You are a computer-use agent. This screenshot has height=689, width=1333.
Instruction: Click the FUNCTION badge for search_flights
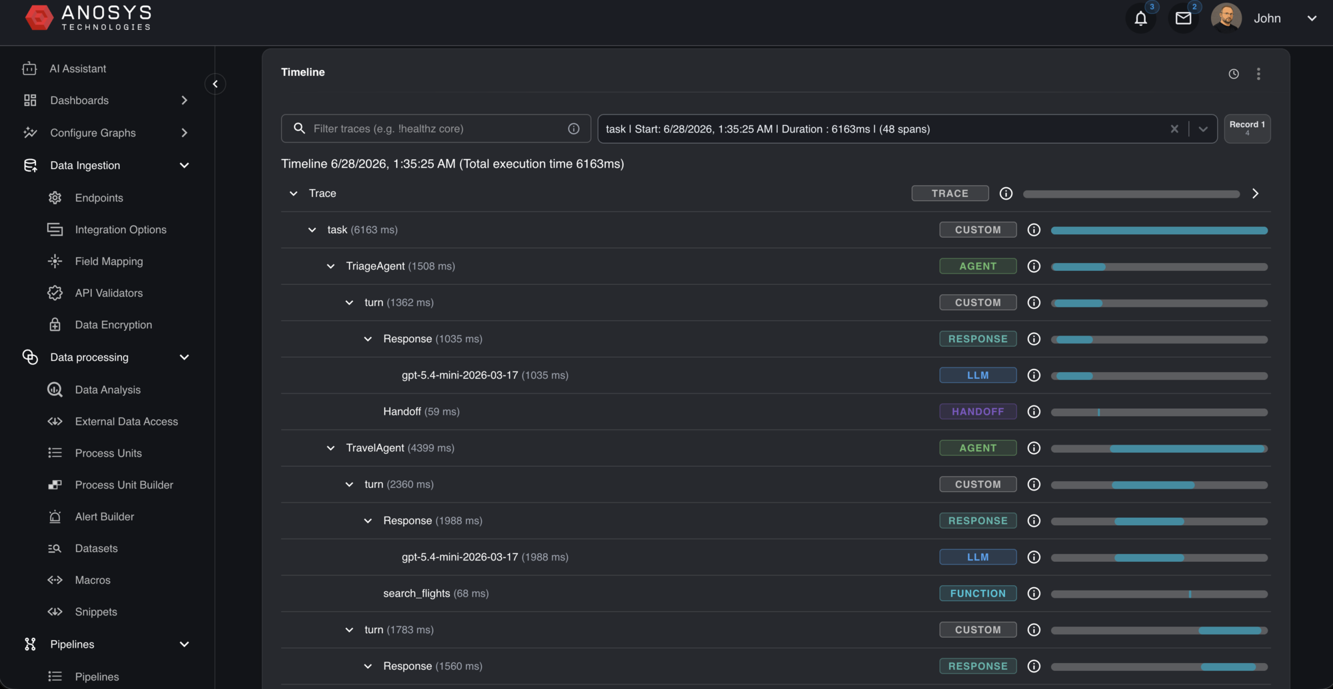[x=978, y=593]
